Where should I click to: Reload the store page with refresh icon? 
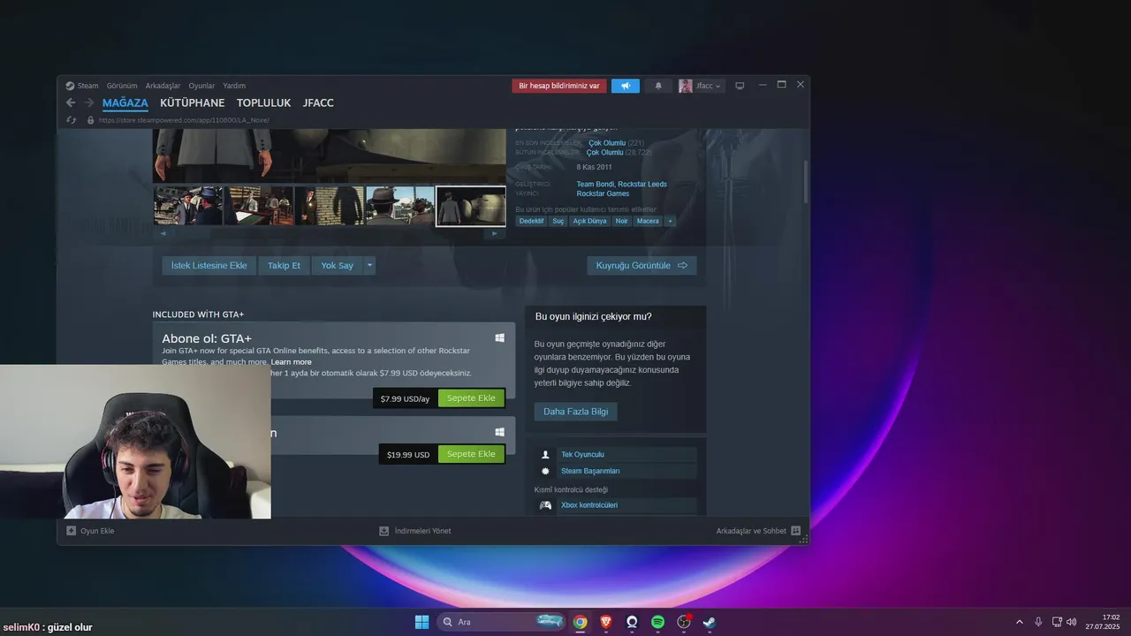coord(71,120)
